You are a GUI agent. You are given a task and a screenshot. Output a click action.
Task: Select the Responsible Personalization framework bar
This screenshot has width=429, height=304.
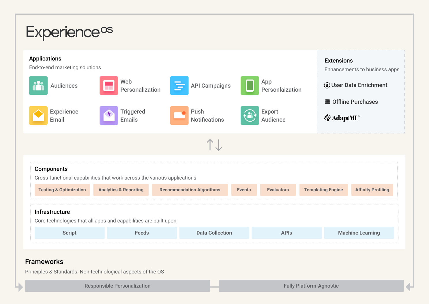coord(117,286)
